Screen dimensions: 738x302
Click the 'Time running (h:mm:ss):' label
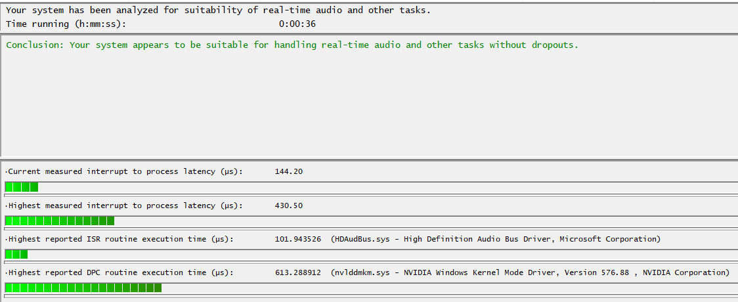pos(66,24)
